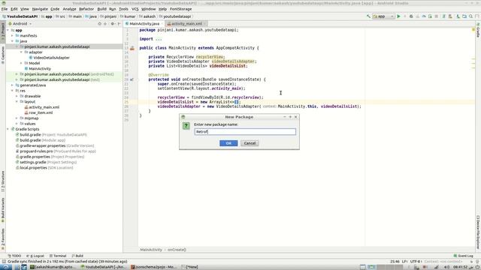The image size is (481, 270).
Task: Click the Make Project hammer icon
Action: [368, 16]
